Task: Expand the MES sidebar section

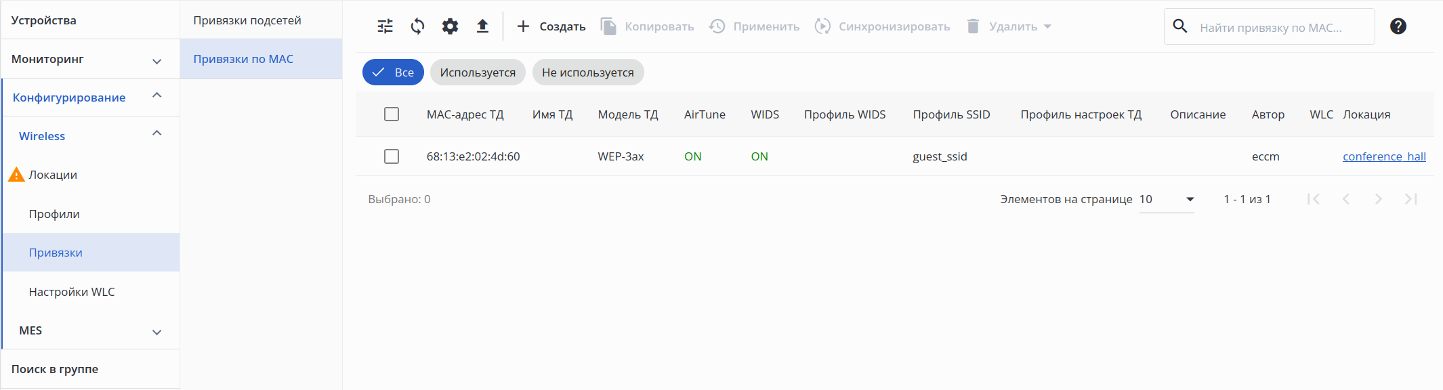Action: [x=156, y=332]
